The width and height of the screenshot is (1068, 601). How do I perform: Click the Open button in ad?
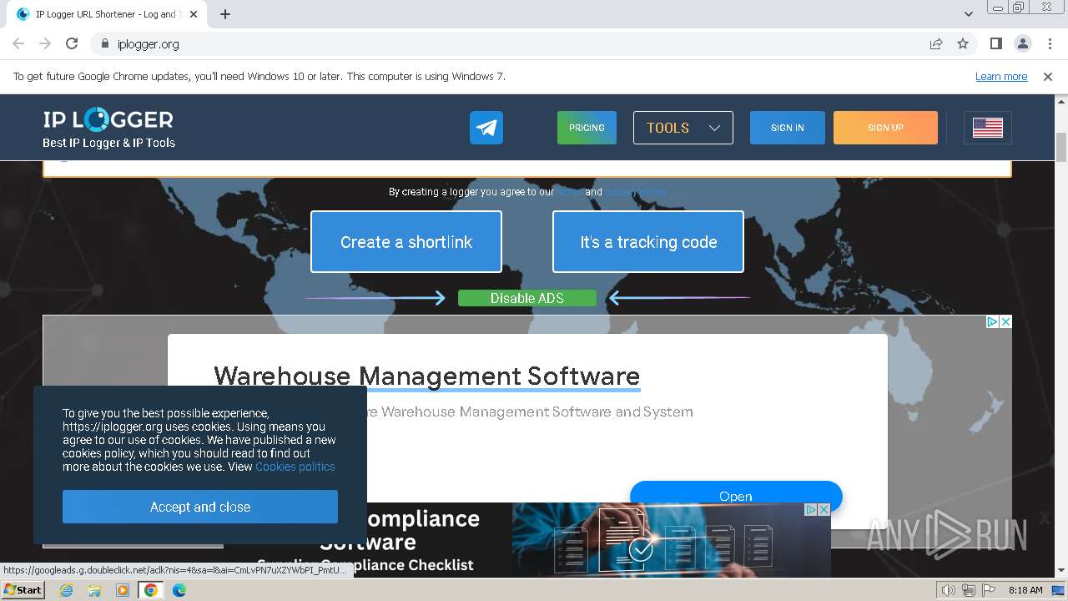[736, 496]
